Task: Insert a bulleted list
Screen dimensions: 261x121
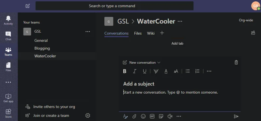Action: click(188, 71)
